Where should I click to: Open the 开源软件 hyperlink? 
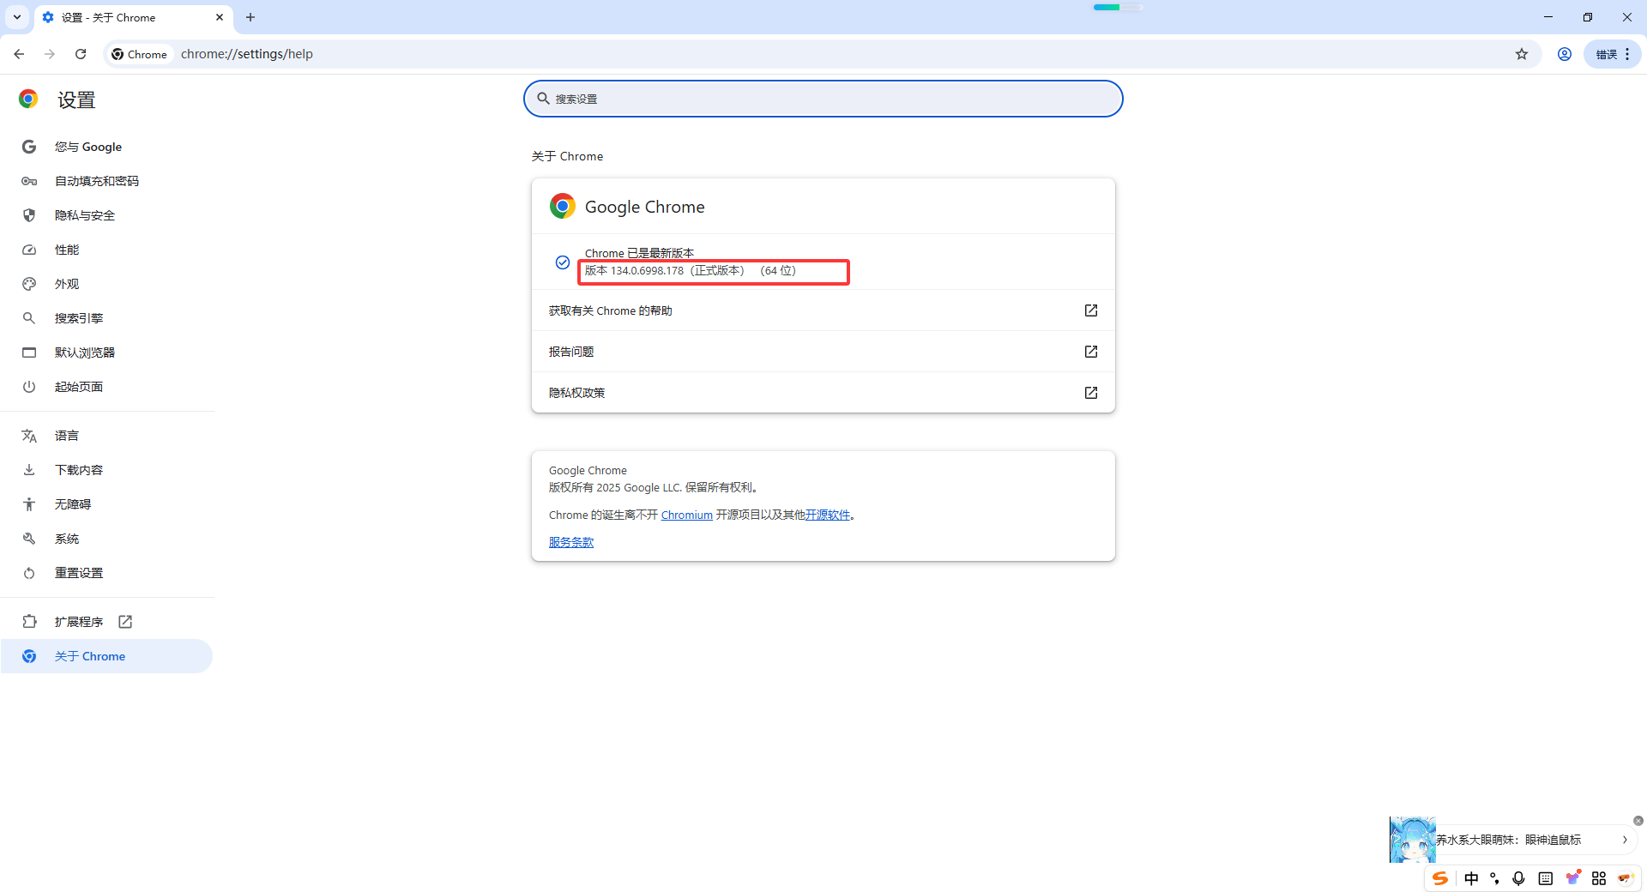tap(827, 515)
